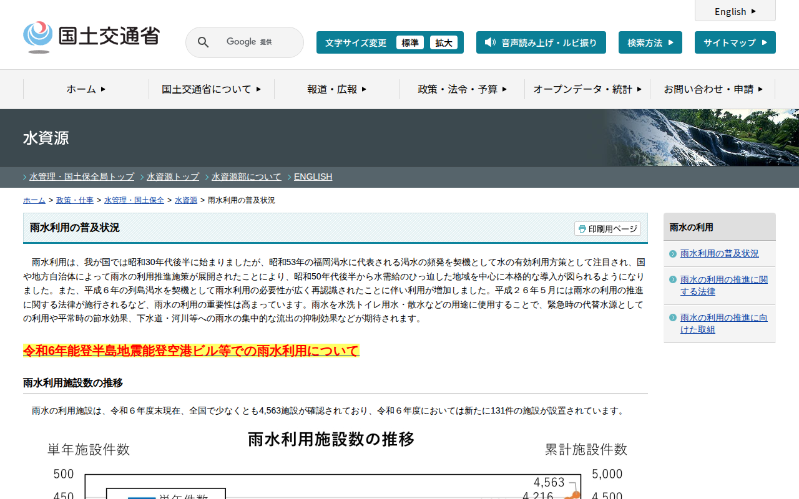Open the 検索方法 button

(650, 42)
